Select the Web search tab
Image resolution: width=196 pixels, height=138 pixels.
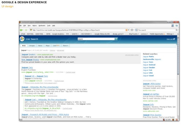(24, 46)
